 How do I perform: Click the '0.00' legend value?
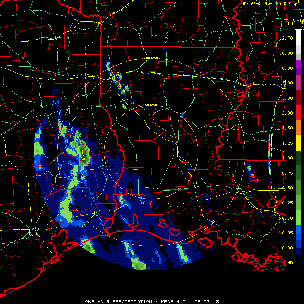tap(287, 248)
